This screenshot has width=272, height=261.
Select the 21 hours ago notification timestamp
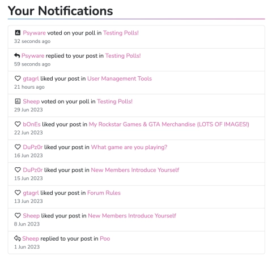point(29,87)
